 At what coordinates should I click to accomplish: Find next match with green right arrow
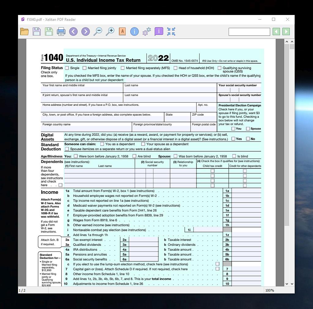coord(286,31)
